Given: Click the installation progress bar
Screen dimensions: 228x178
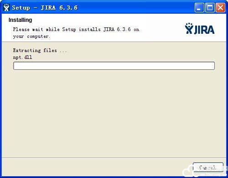Looking at the screenshot, I should [114, 66].
